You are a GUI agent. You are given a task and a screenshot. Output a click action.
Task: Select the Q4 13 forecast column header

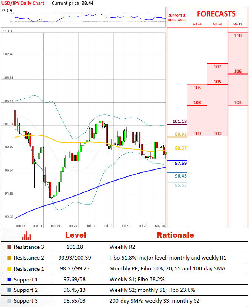[218, 24]
